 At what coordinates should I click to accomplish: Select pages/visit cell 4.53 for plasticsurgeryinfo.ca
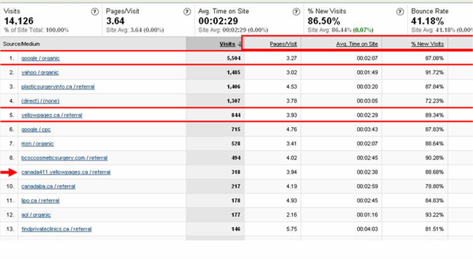point(292,87)
